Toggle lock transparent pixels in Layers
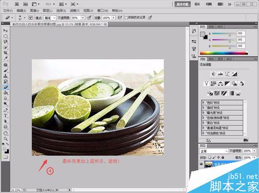The width and height of the screenshot is (259, 193). (210, 157)
